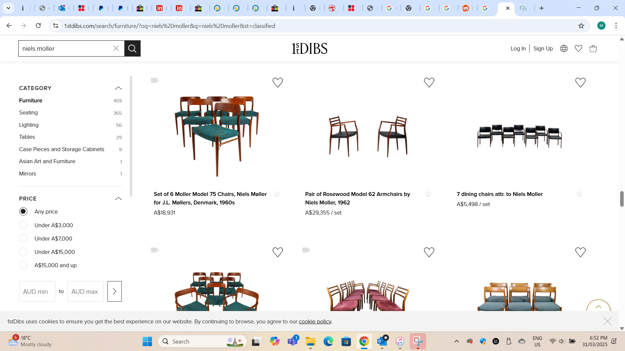Image resolution: width=625 pixels, height=351 pixels.
Task: Click the AUD min input field
Action: pos(37,291)
